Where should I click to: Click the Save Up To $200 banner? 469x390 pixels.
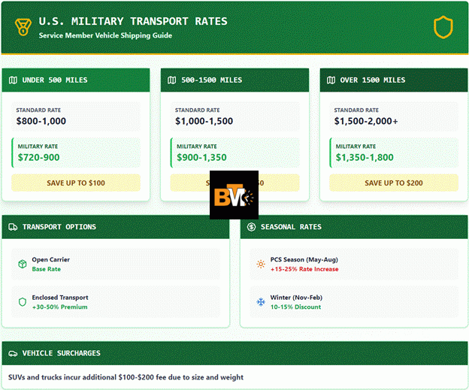coord(394,183)
